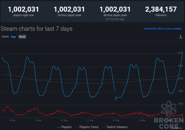Click the '10. Mar' axis label
The height and width of the screenshot is (130, 185).
tap(64, 120)
